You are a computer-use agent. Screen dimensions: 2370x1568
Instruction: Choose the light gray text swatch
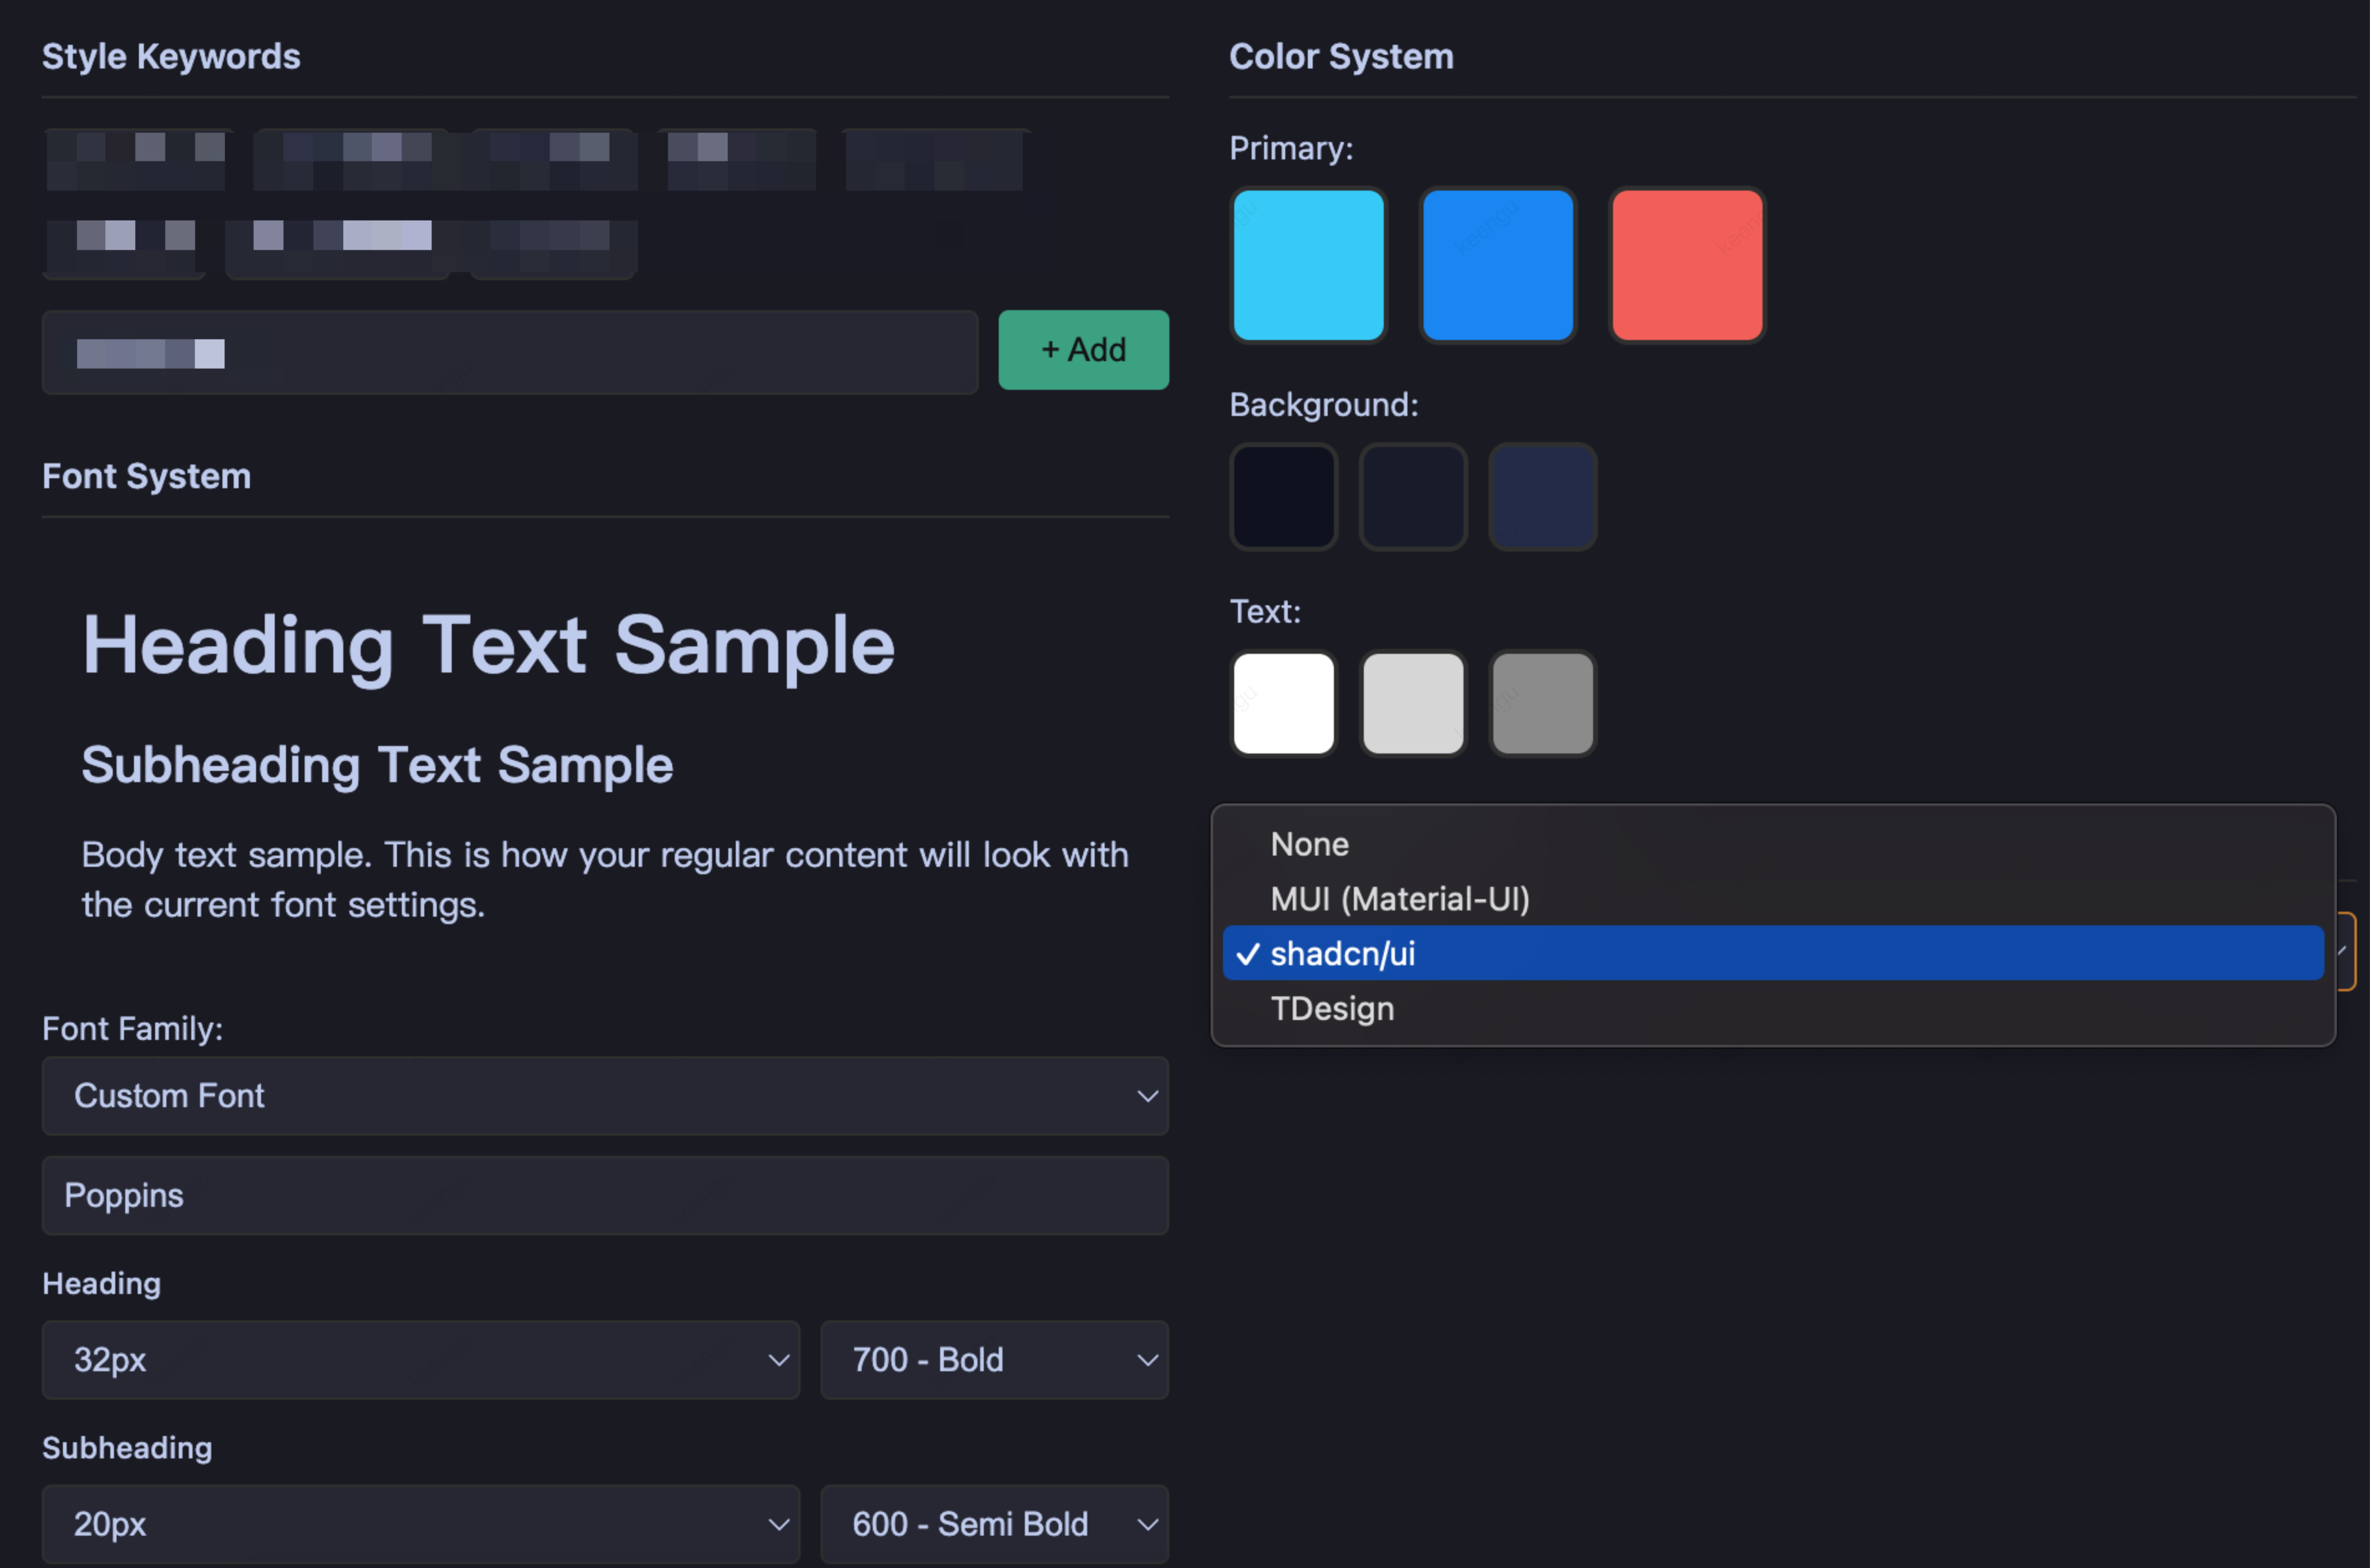point(1412,703)
